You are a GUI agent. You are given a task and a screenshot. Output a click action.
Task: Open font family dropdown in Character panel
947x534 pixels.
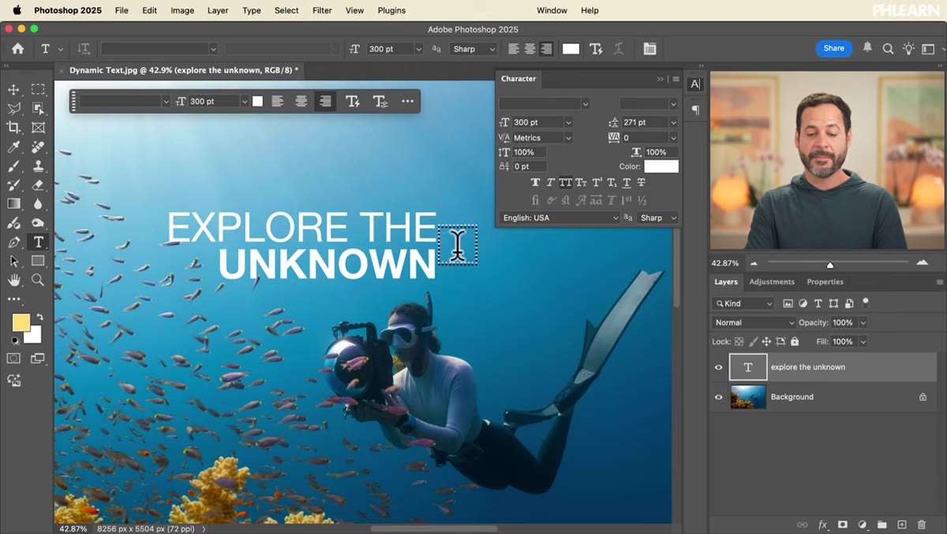(x=585, y=103)
